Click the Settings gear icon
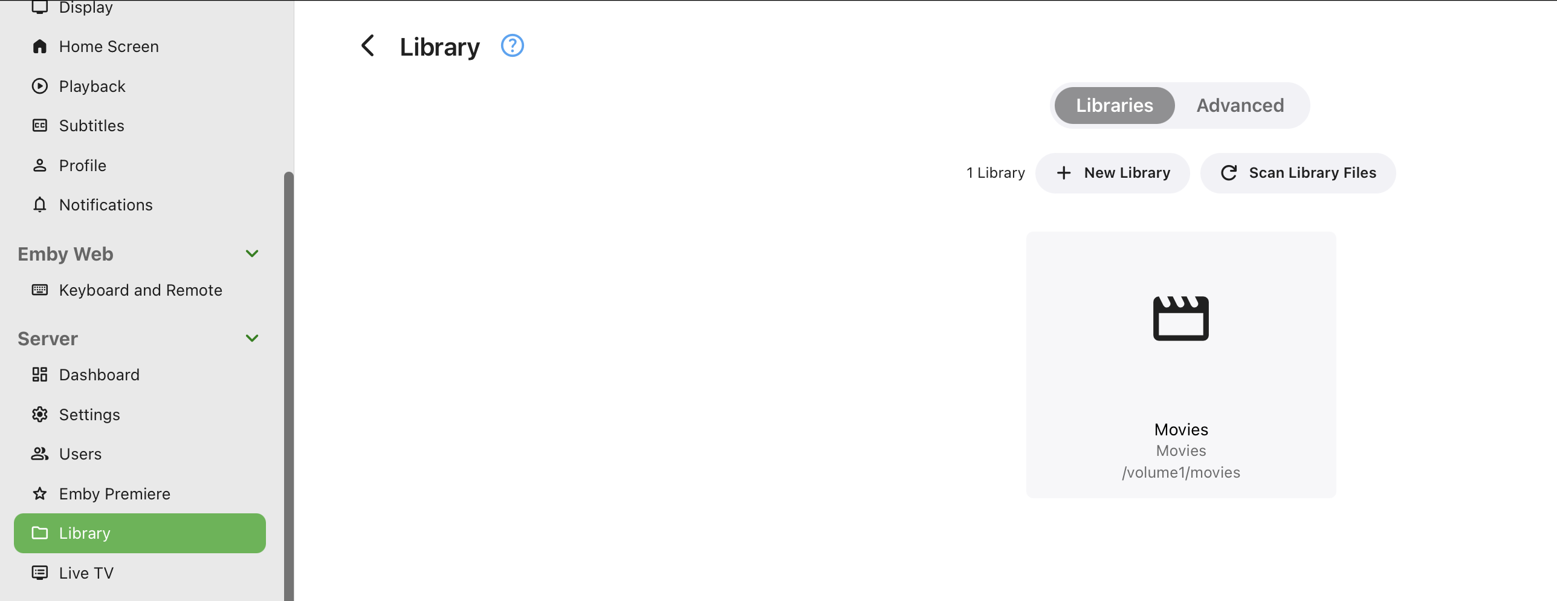 point(40,415)
